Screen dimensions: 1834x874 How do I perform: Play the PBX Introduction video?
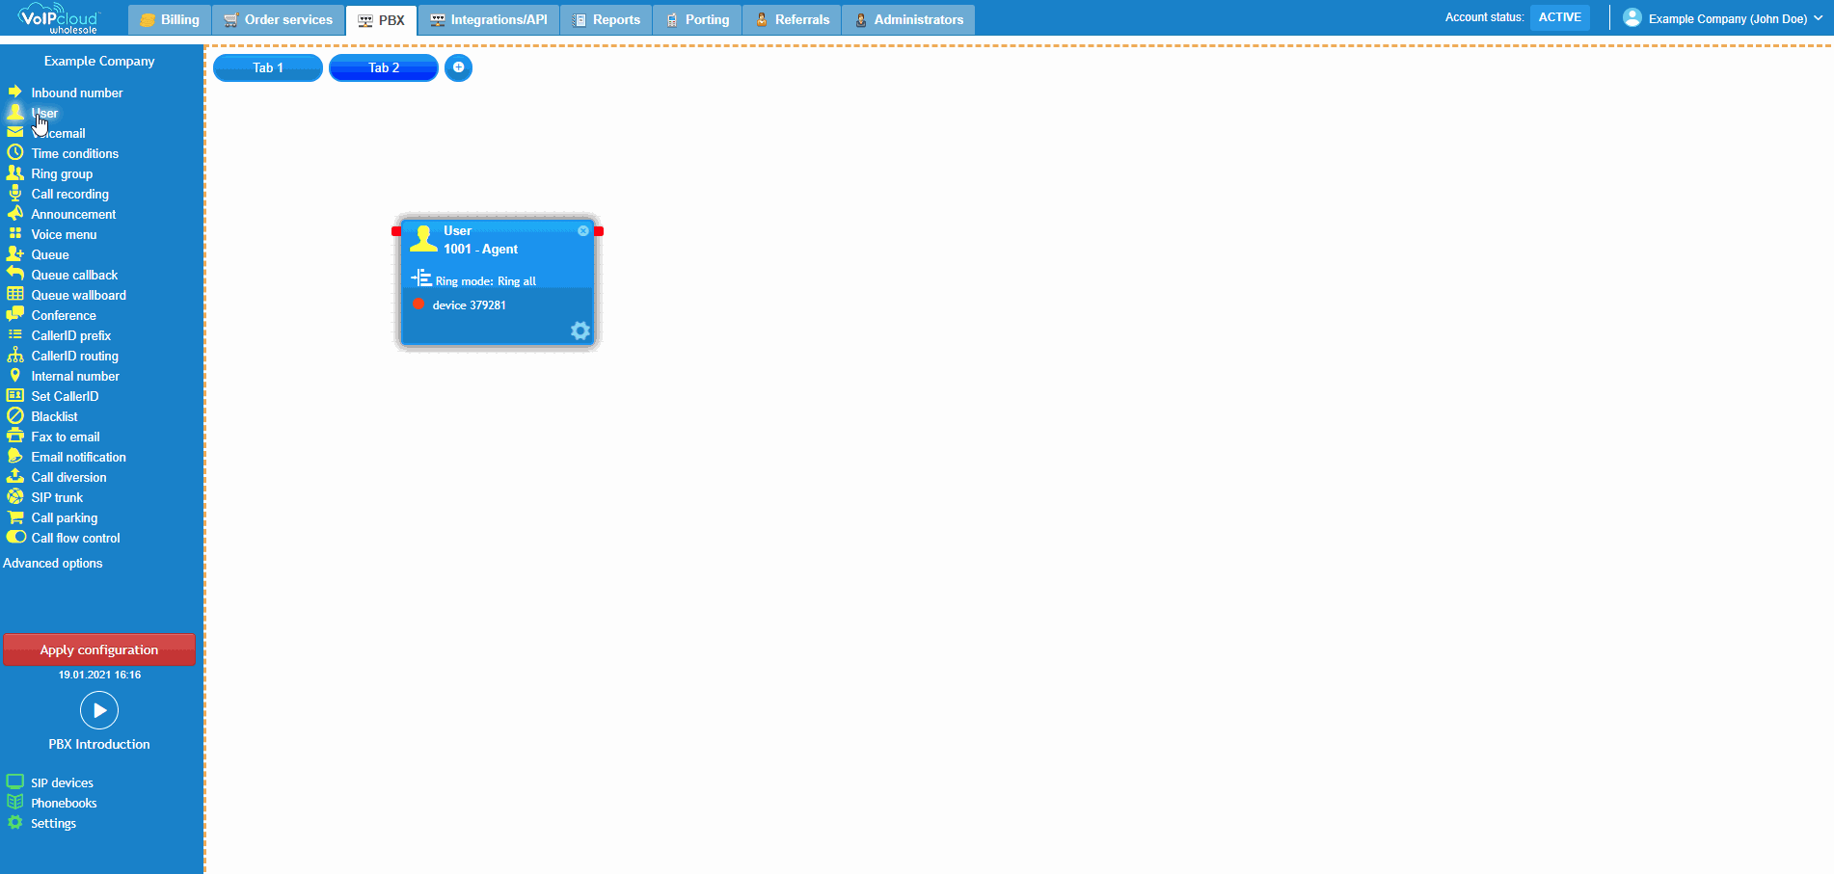[x=98, y=710]
